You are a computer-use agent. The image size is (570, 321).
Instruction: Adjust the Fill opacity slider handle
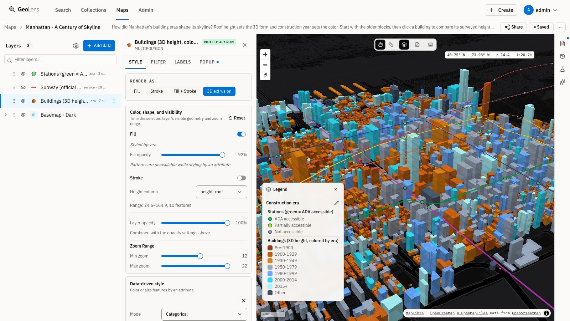pyautogui.click(x=222, y=155)
